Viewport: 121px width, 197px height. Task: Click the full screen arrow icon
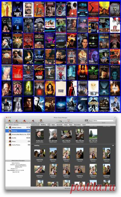click(x=115, y=118)
